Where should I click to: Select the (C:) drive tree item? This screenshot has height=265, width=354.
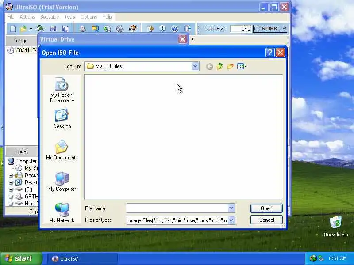click(28, 189)
